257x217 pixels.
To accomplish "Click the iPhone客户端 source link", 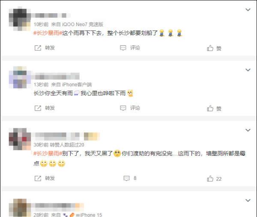I will point(77,85).
